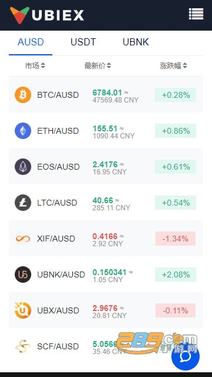Open the blue chat support button

coord(185,356)
